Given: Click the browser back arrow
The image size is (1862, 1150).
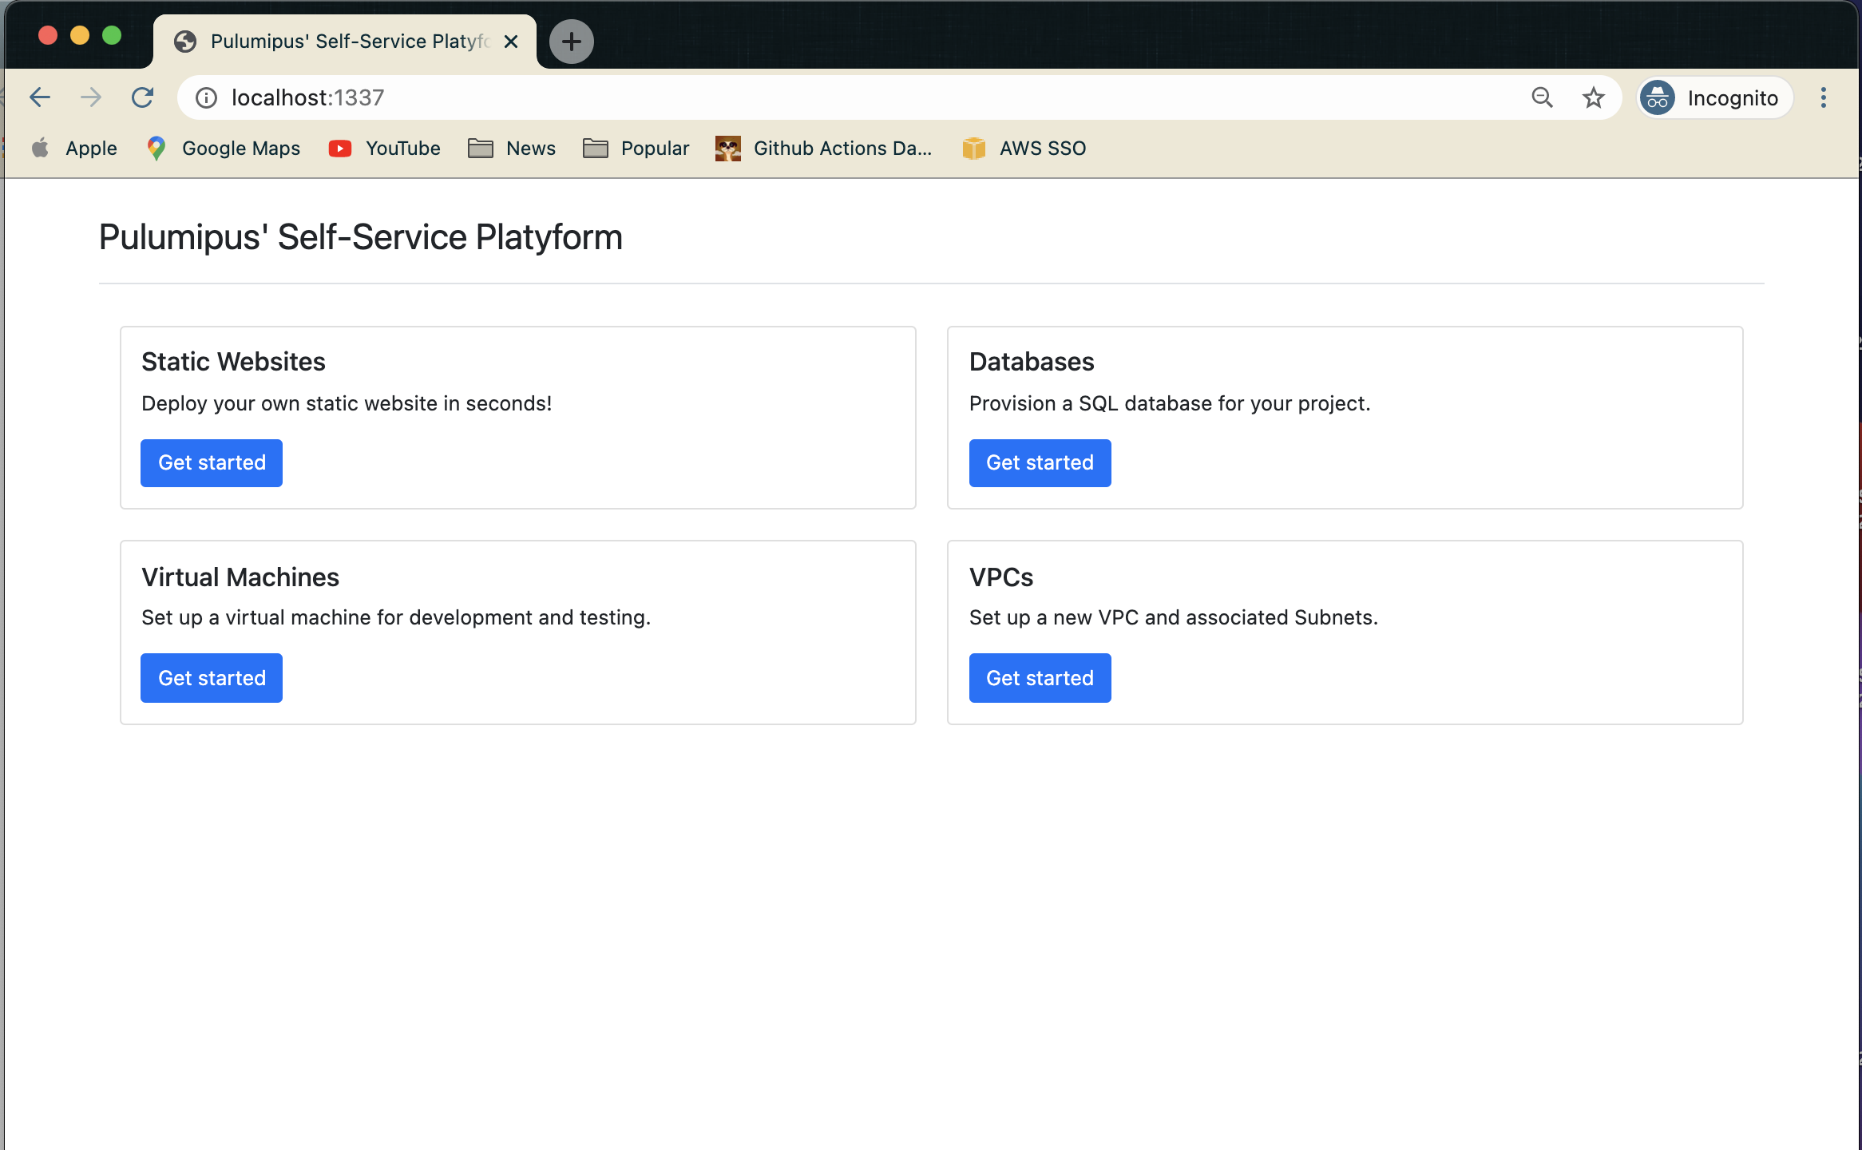Looking at the screenshot, I should pos(40,97).
